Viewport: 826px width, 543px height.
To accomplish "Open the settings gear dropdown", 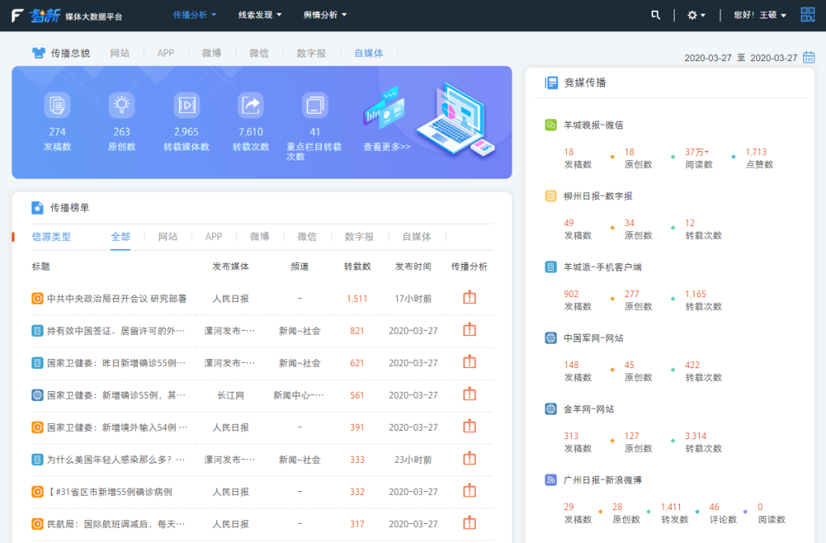I will (x=696, y=15).
